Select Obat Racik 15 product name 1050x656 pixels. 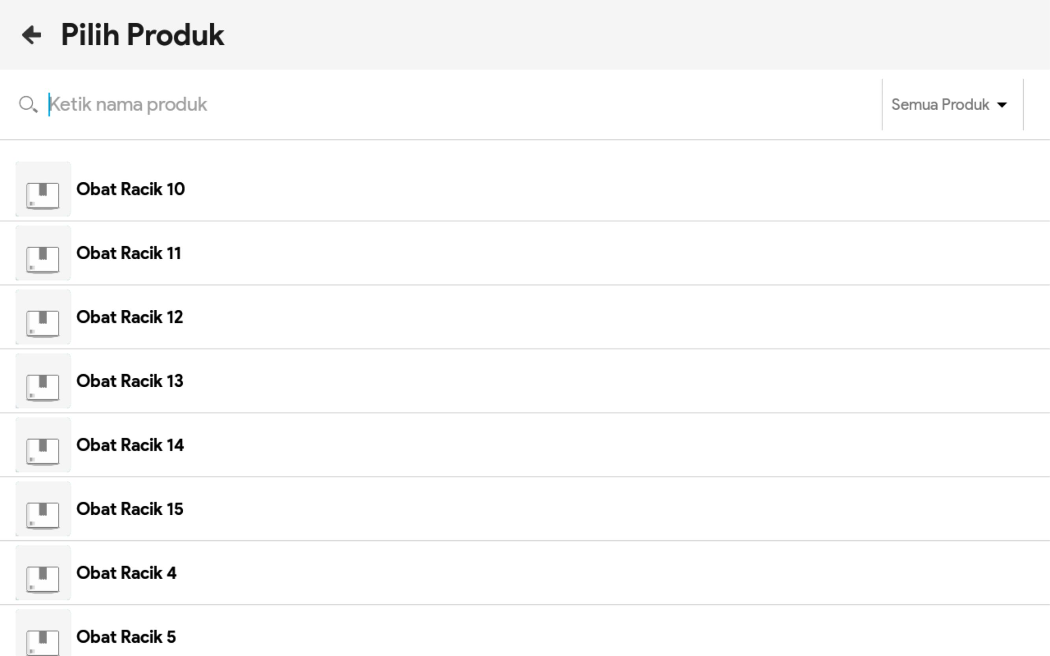tap(130, 509)
